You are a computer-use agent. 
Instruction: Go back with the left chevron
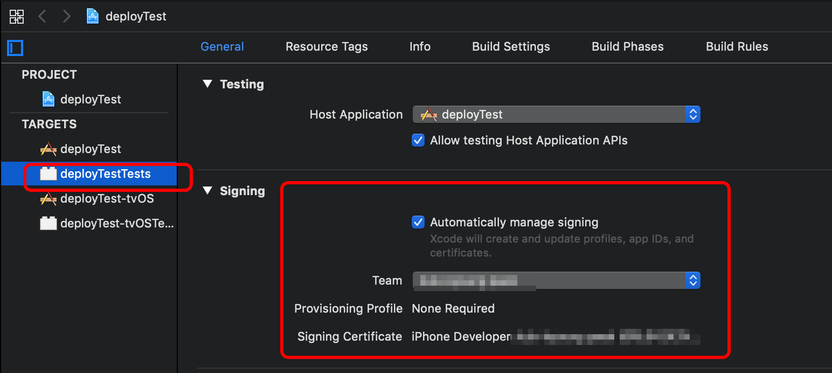pyautogui.click(x=42, y=16)
